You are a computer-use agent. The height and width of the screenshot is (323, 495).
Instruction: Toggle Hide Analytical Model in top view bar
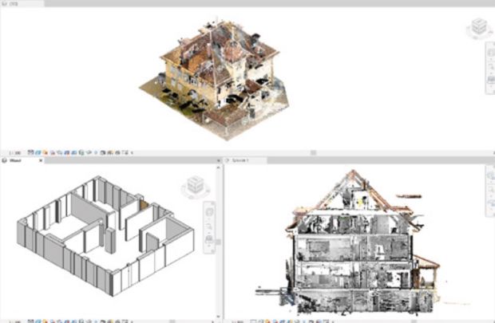point(110,152)
